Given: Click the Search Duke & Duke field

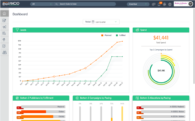Looking at the screenshot, I should click(85, 4).
